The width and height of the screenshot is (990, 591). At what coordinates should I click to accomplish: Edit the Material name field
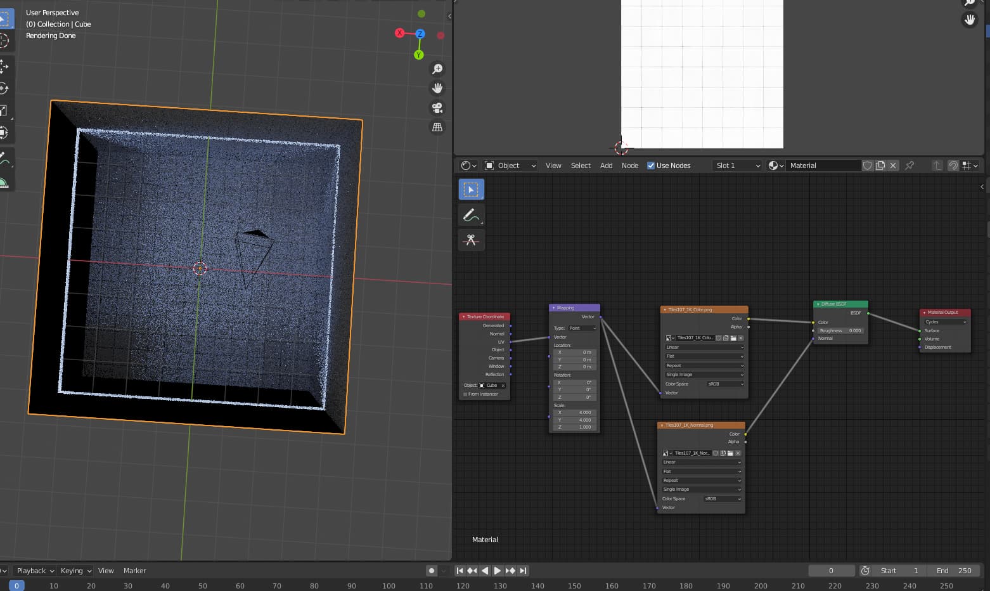(824, 166)
